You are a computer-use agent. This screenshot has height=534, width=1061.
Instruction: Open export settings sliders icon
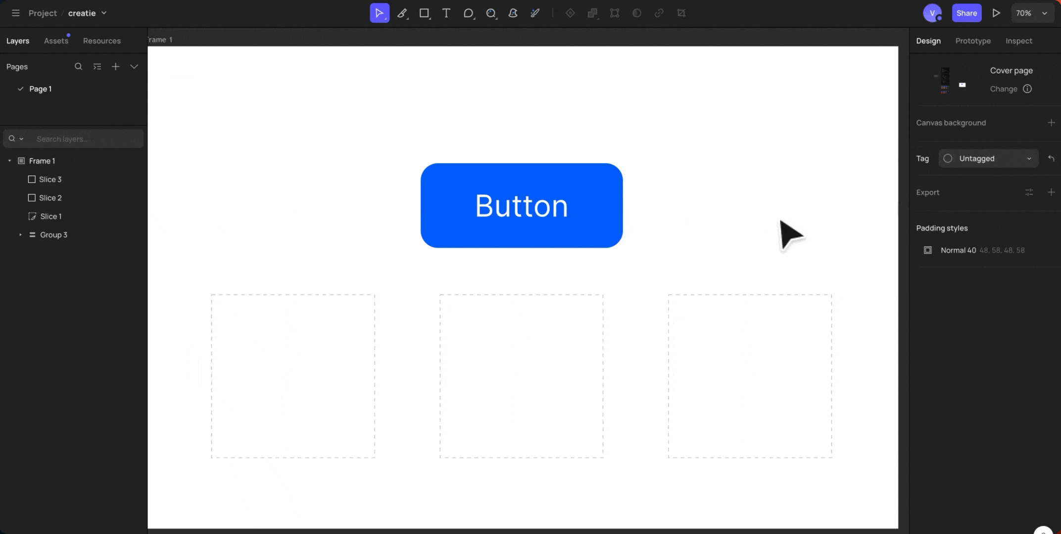[1029, 192]
